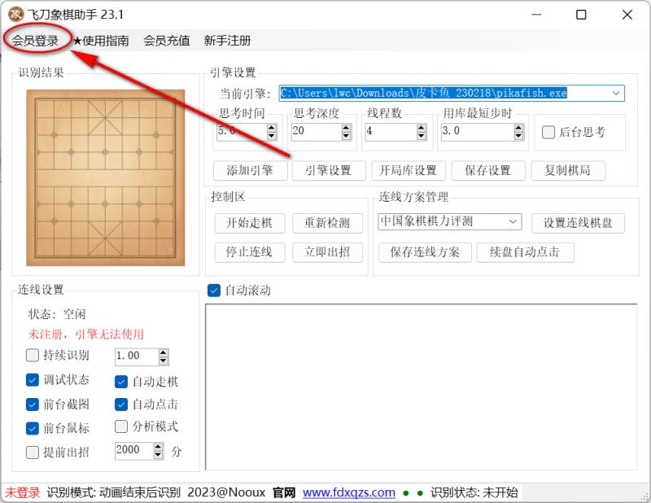Click the green status dot in status bar
Screen dimensions: 651x503
407,492
